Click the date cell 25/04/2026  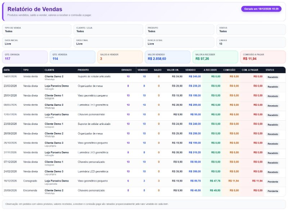click(10, 96)
